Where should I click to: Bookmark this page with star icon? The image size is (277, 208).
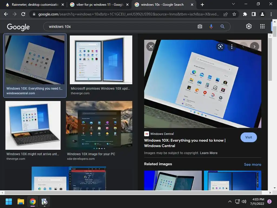[x=234, y=14]
